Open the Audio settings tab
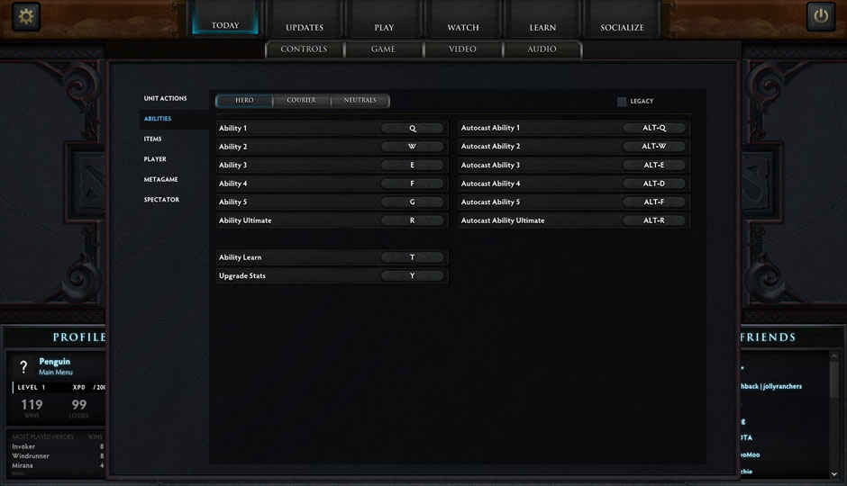 (x=542, y=49)
